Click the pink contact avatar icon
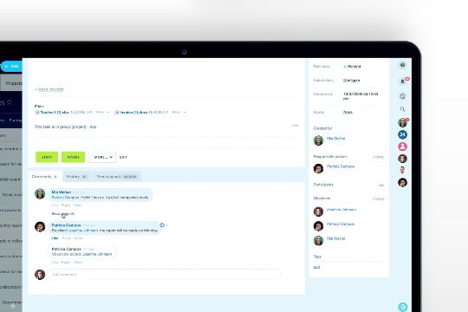Viewport: 468px width, 312px height. click(402, 146)
